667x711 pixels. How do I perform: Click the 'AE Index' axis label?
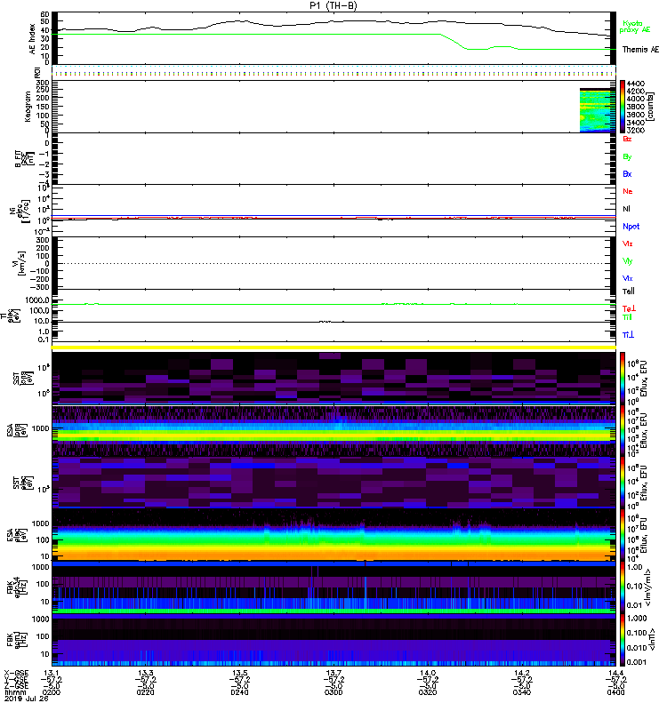click(32, 39)
